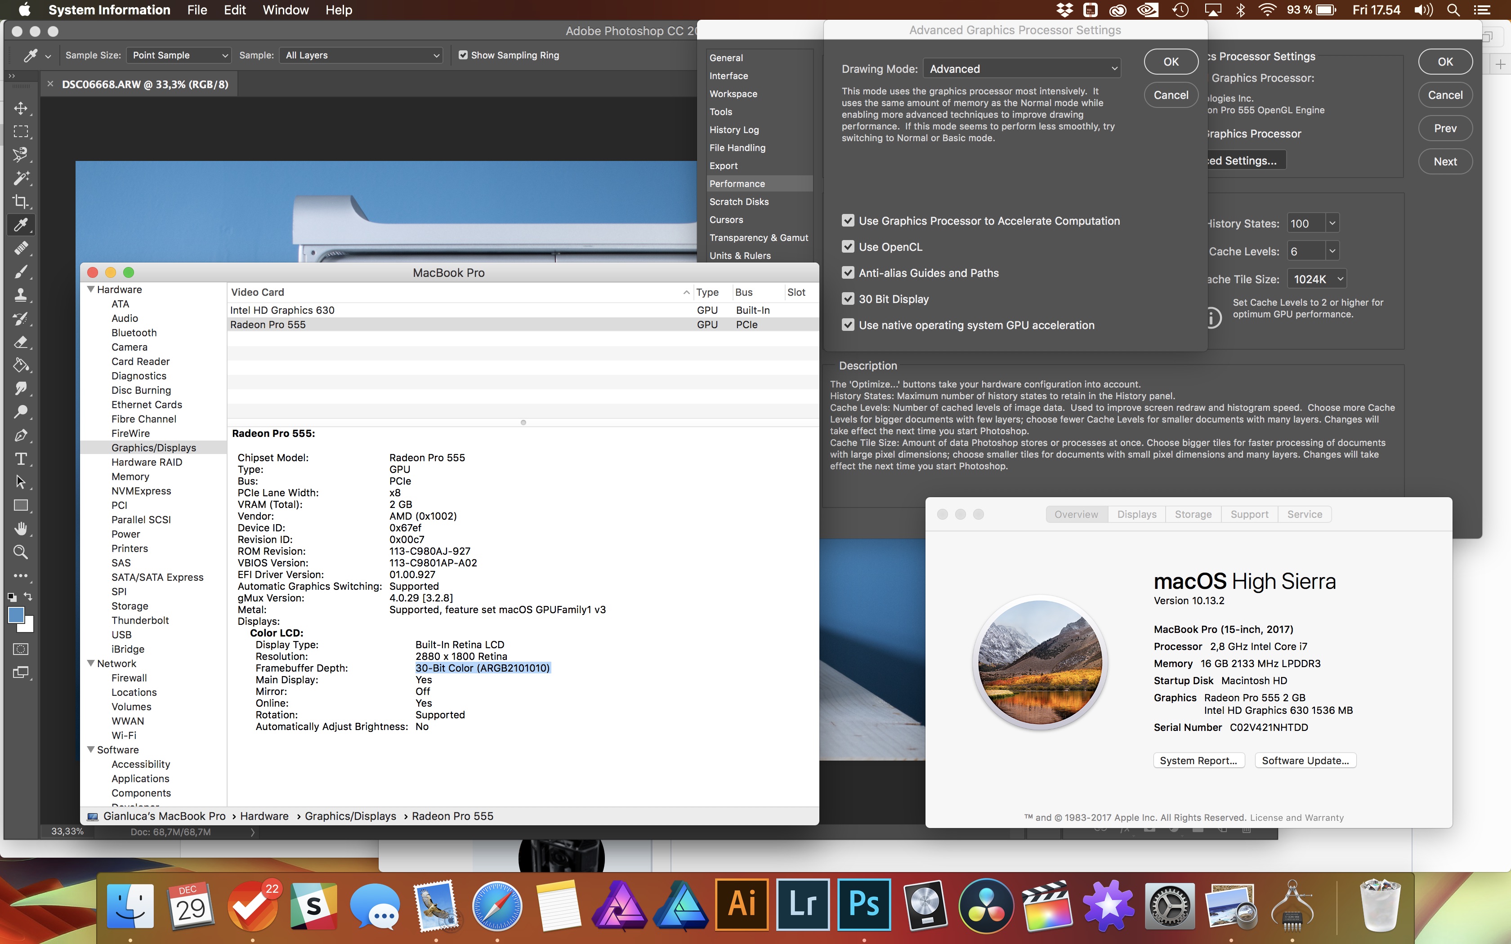The height and width of the screenshot is (944, 1511).
Task: Select the Crop tool
Action: tap(21, 201)
